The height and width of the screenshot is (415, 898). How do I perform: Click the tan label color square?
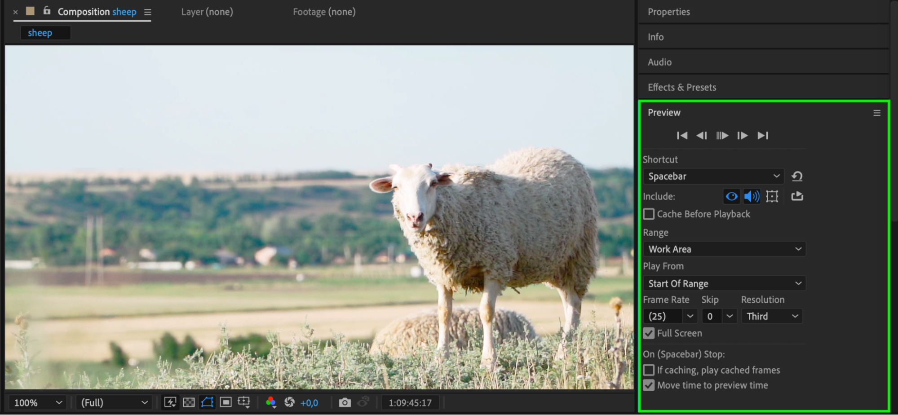pos(30,11)
